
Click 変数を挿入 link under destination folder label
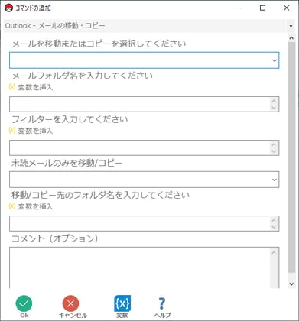35,206
